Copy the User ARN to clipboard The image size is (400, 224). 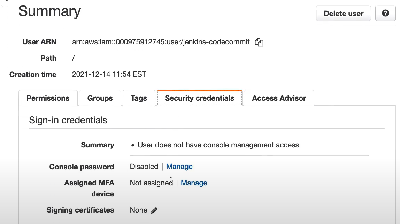click(x=259, y=43)
